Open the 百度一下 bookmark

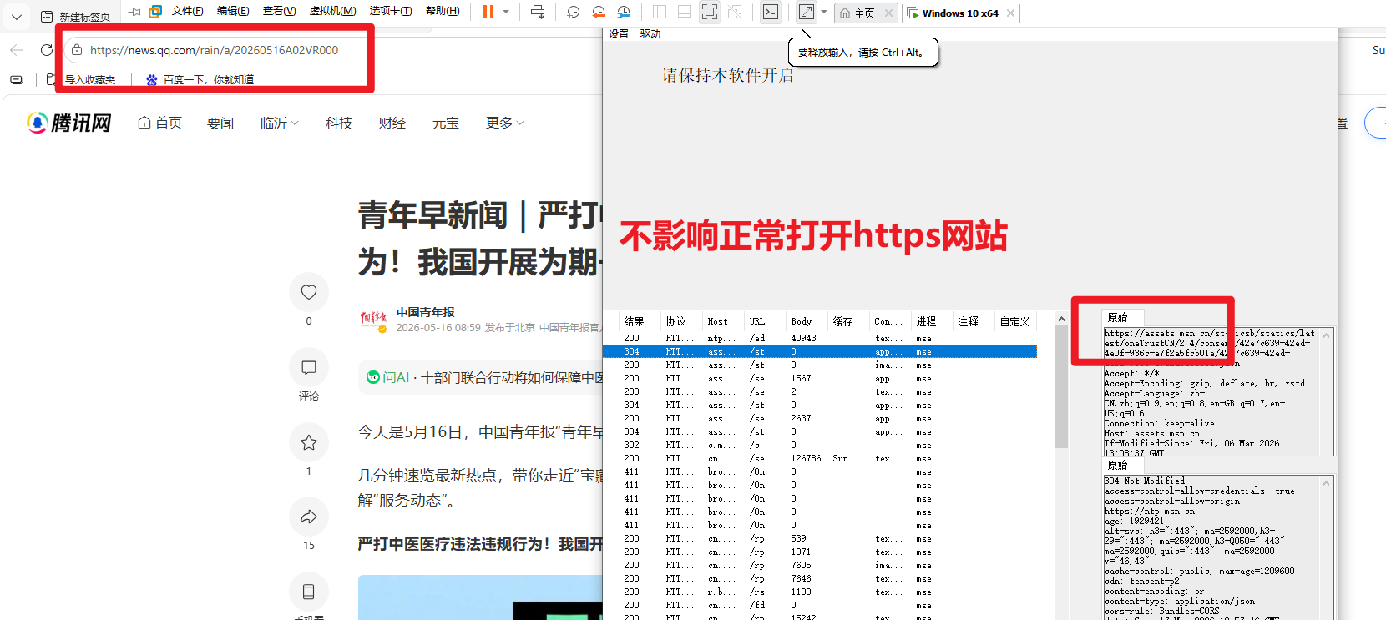point(200,79)
